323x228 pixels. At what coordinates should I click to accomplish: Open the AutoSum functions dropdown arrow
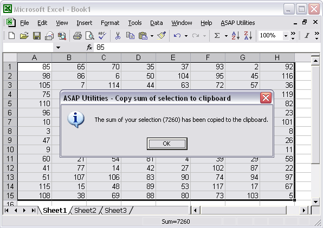coord(226,36)
